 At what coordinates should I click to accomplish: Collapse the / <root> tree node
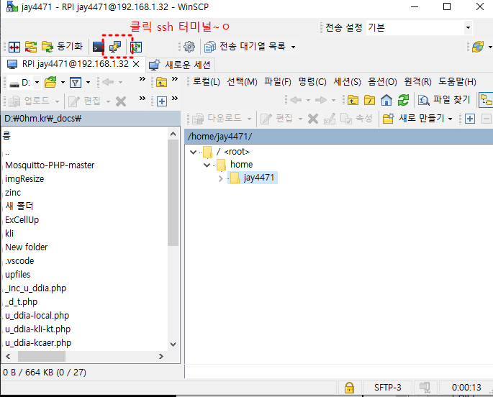194,152
